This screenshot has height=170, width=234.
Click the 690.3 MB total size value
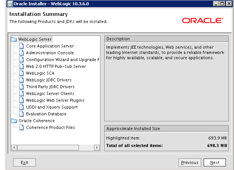coord(217,145)
